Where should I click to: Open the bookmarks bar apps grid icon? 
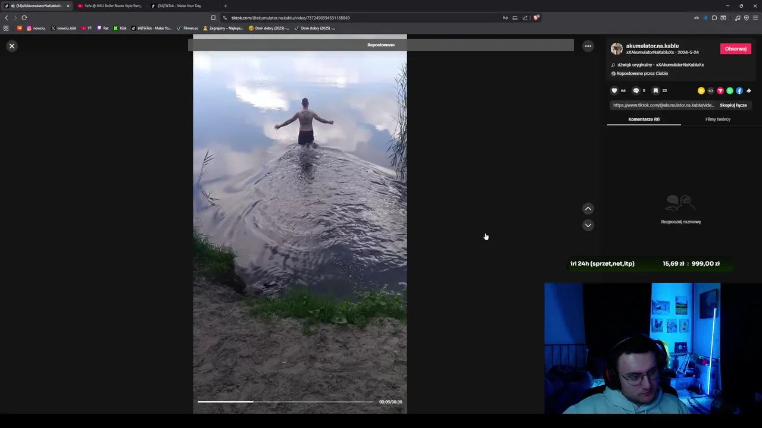point(6,28)
